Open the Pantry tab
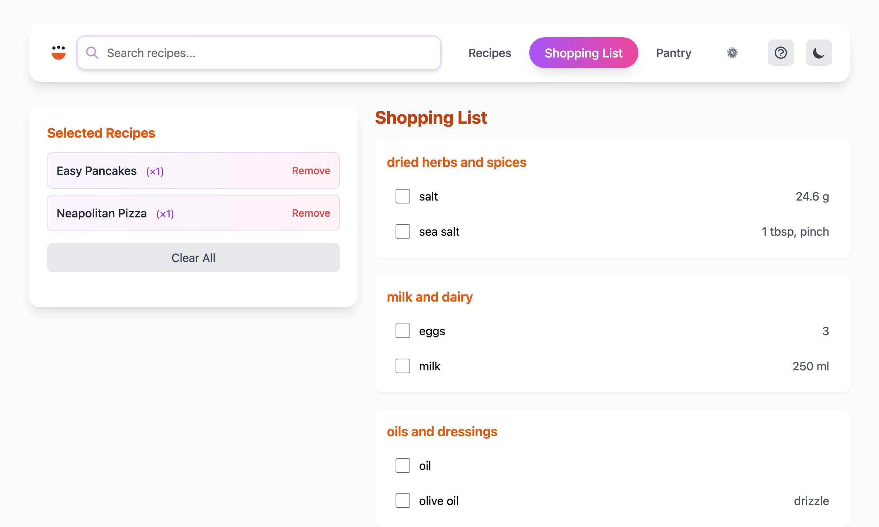Viewport: 879px width, 527px height. [x=674, y=53]
